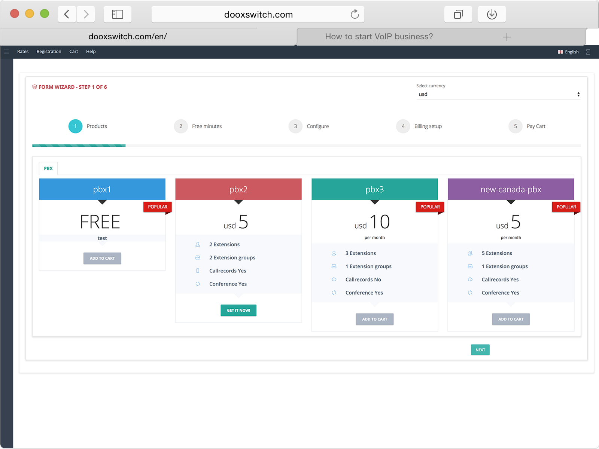The image size is (599, 449).
Task: Toggle the browser sidebar icon
Action: [117, 15]
